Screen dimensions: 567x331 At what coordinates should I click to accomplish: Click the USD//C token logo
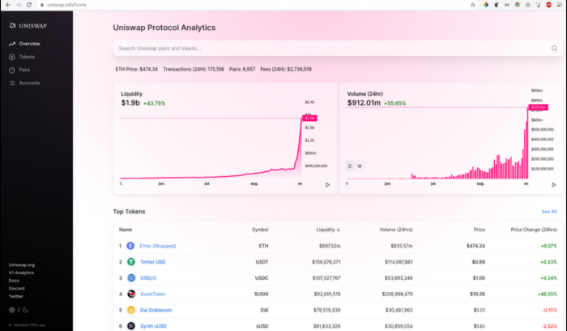(x=131, y=277)
